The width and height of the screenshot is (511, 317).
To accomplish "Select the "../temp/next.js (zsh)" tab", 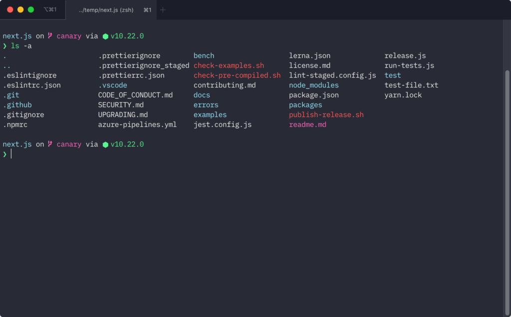I will point(106,10).
